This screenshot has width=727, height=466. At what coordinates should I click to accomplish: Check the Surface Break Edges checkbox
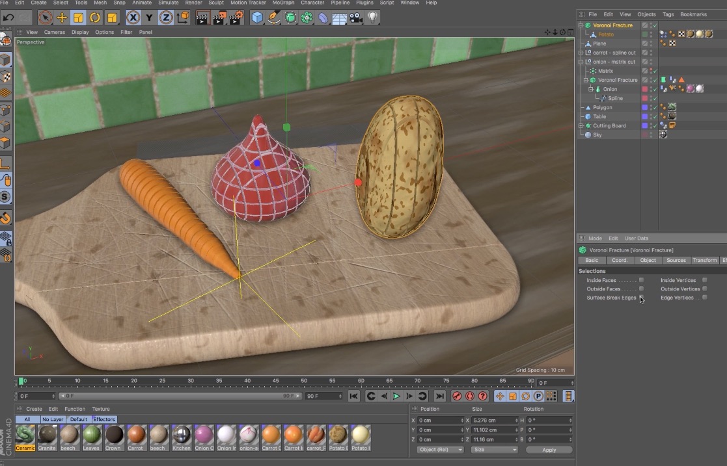pyautogui.click(x=642, y=298)
